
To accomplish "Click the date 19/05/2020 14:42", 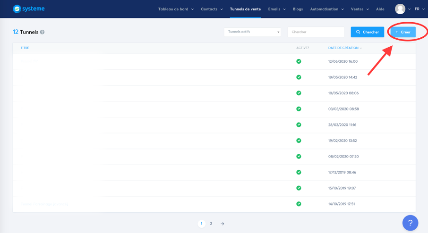I will pyautogui.click(x=342, y=77).
